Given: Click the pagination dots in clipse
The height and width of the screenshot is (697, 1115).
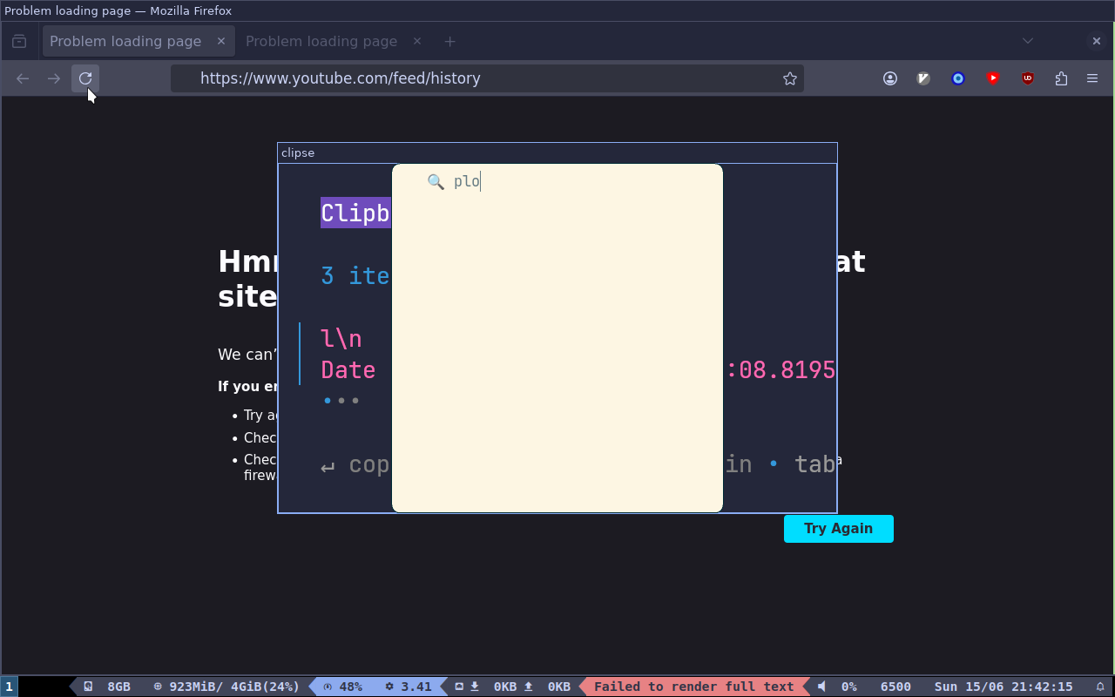Looking at the screenshot, I should click(x=341, y=401).
